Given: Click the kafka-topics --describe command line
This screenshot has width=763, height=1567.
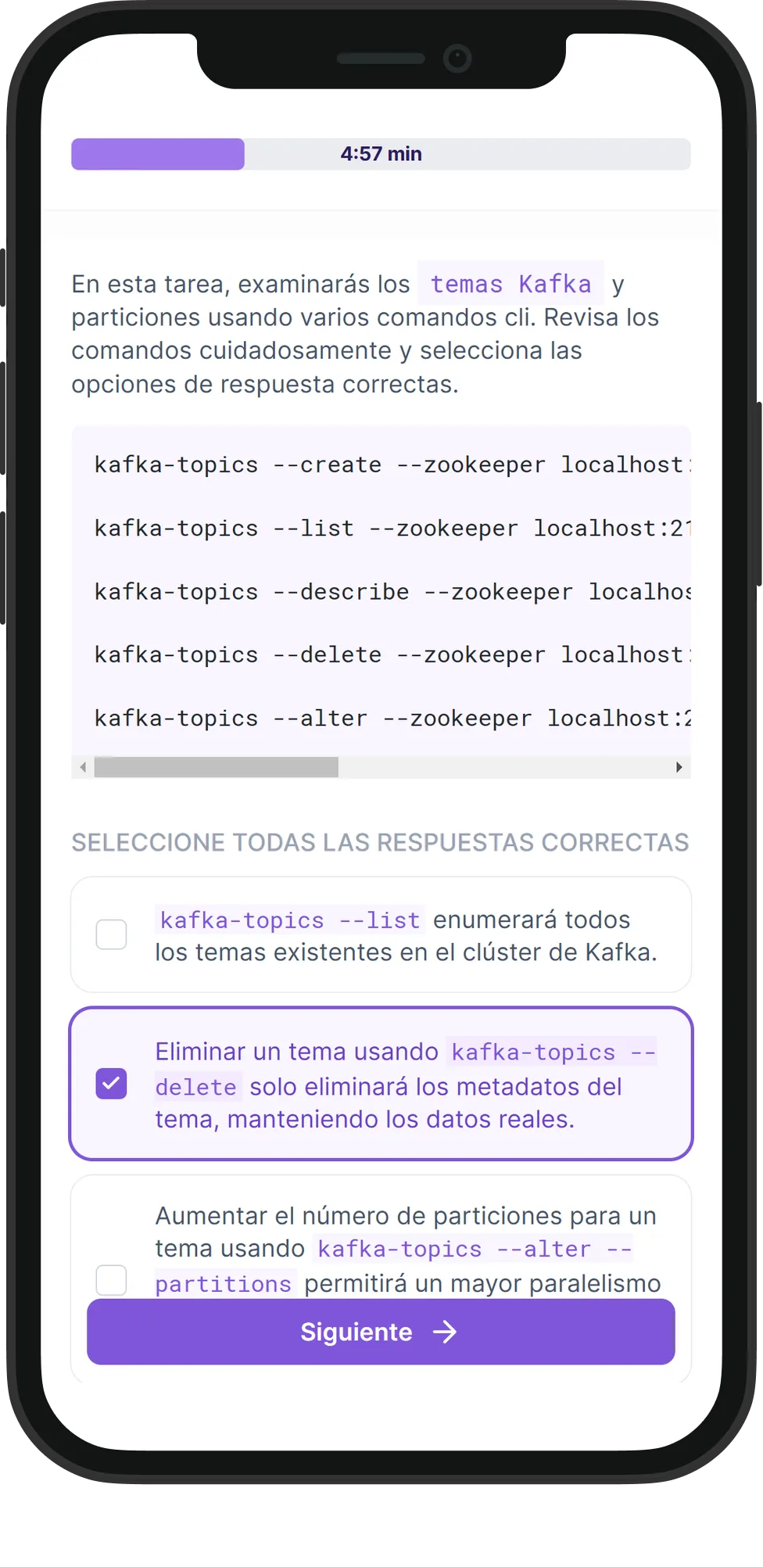Looking at the screenshot, I should pos(391,592).
